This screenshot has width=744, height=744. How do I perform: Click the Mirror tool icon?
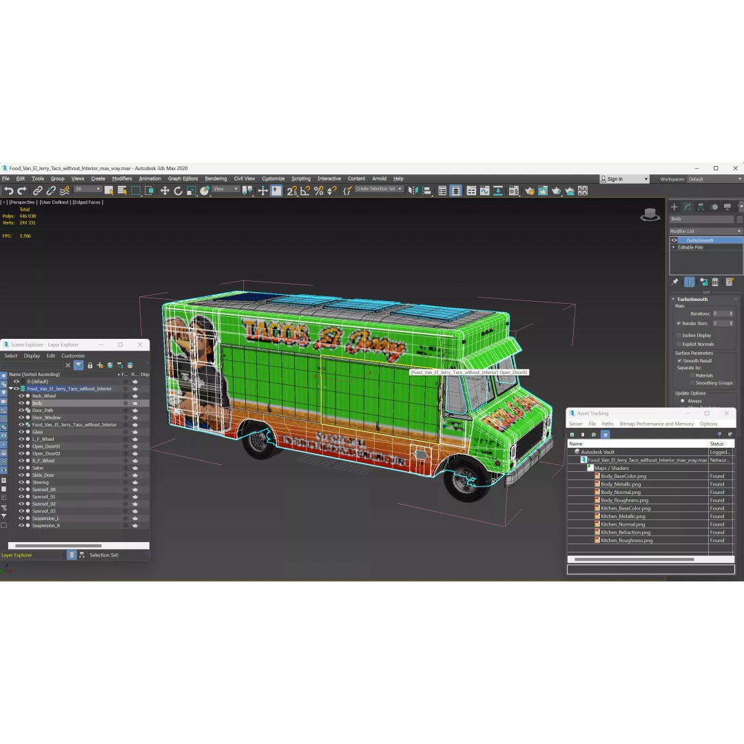413,191
